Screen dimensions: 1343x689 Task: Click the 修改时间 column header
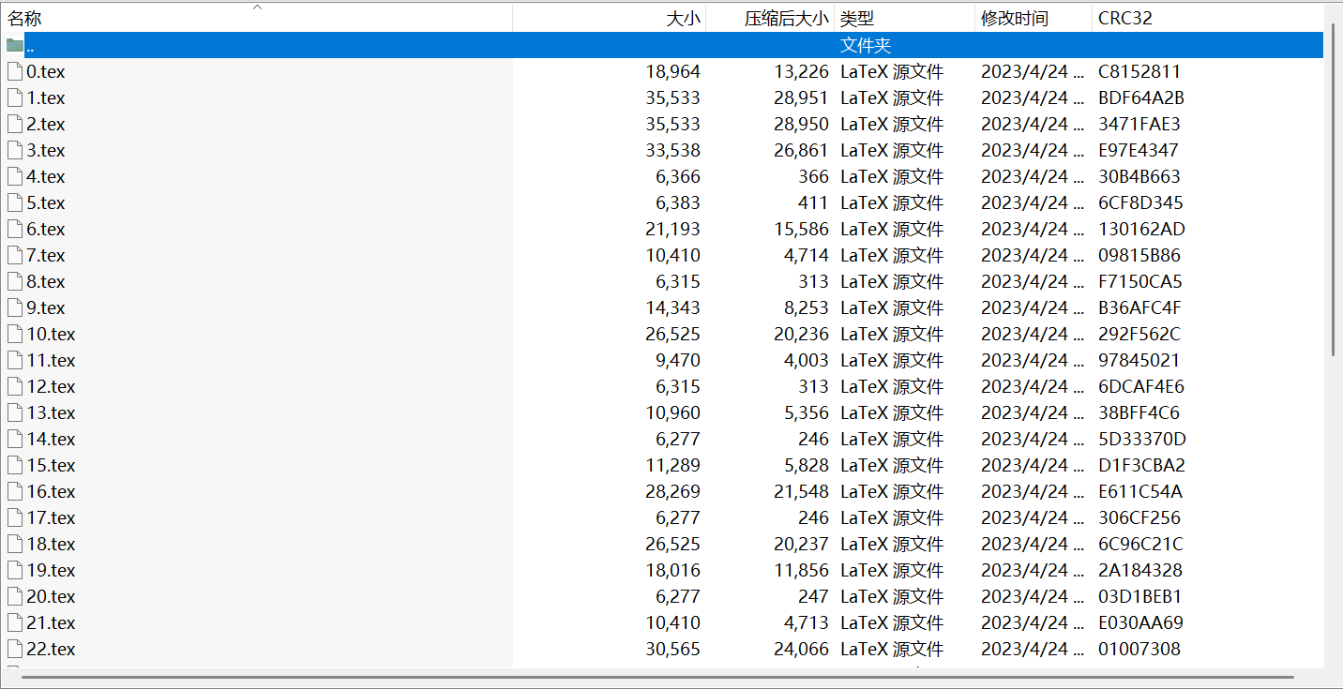pyautogui.click(x=1034, y=18)
